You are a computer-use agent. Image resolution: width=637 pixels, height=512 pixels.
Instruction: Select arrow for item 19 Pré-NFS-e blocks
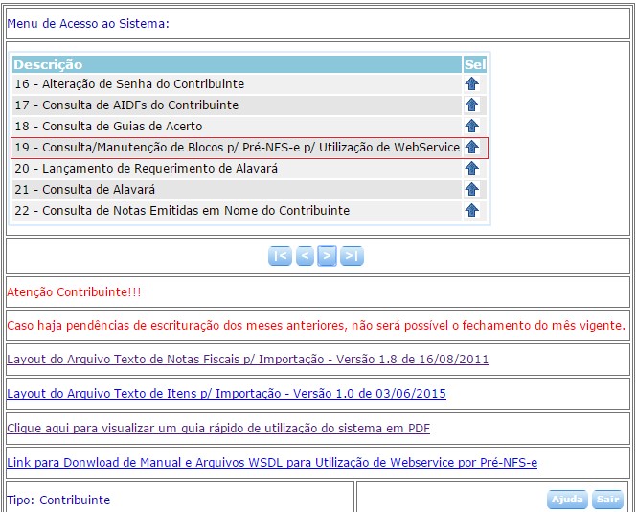(471, 148)
